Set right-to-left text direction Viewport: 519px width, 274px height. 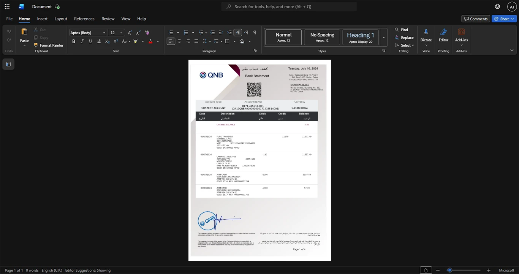pyautogui.click(x=246, y=33)
